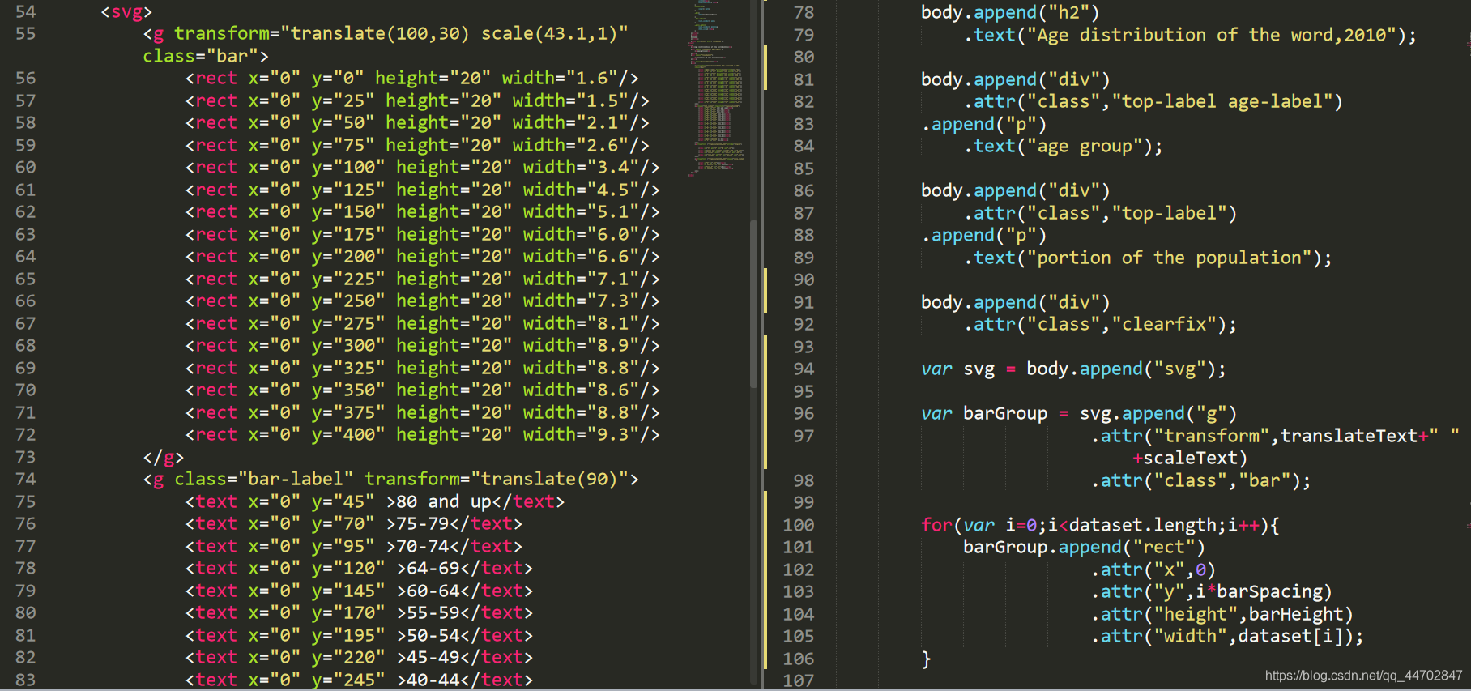Click the rect with width="5.1"

pos(423,212)
